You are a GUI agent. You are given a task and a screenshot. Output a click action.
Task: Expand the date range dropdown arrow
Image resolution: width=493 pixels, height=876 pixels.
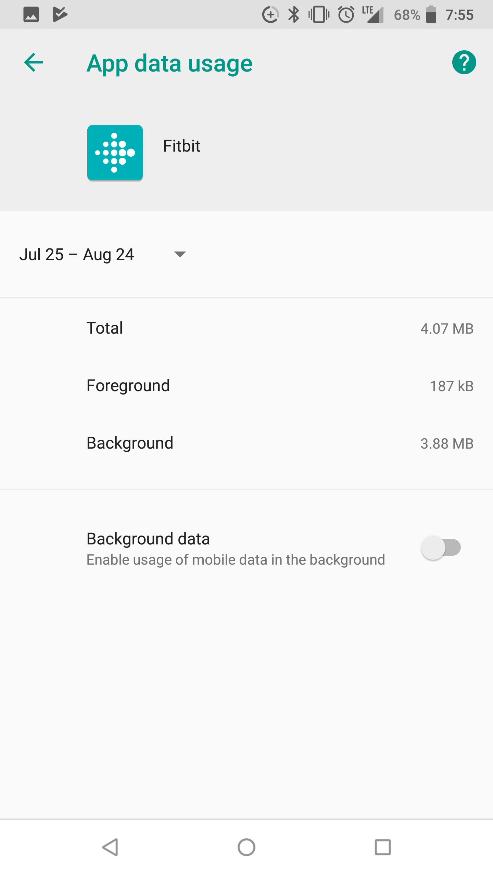[180, 254]
